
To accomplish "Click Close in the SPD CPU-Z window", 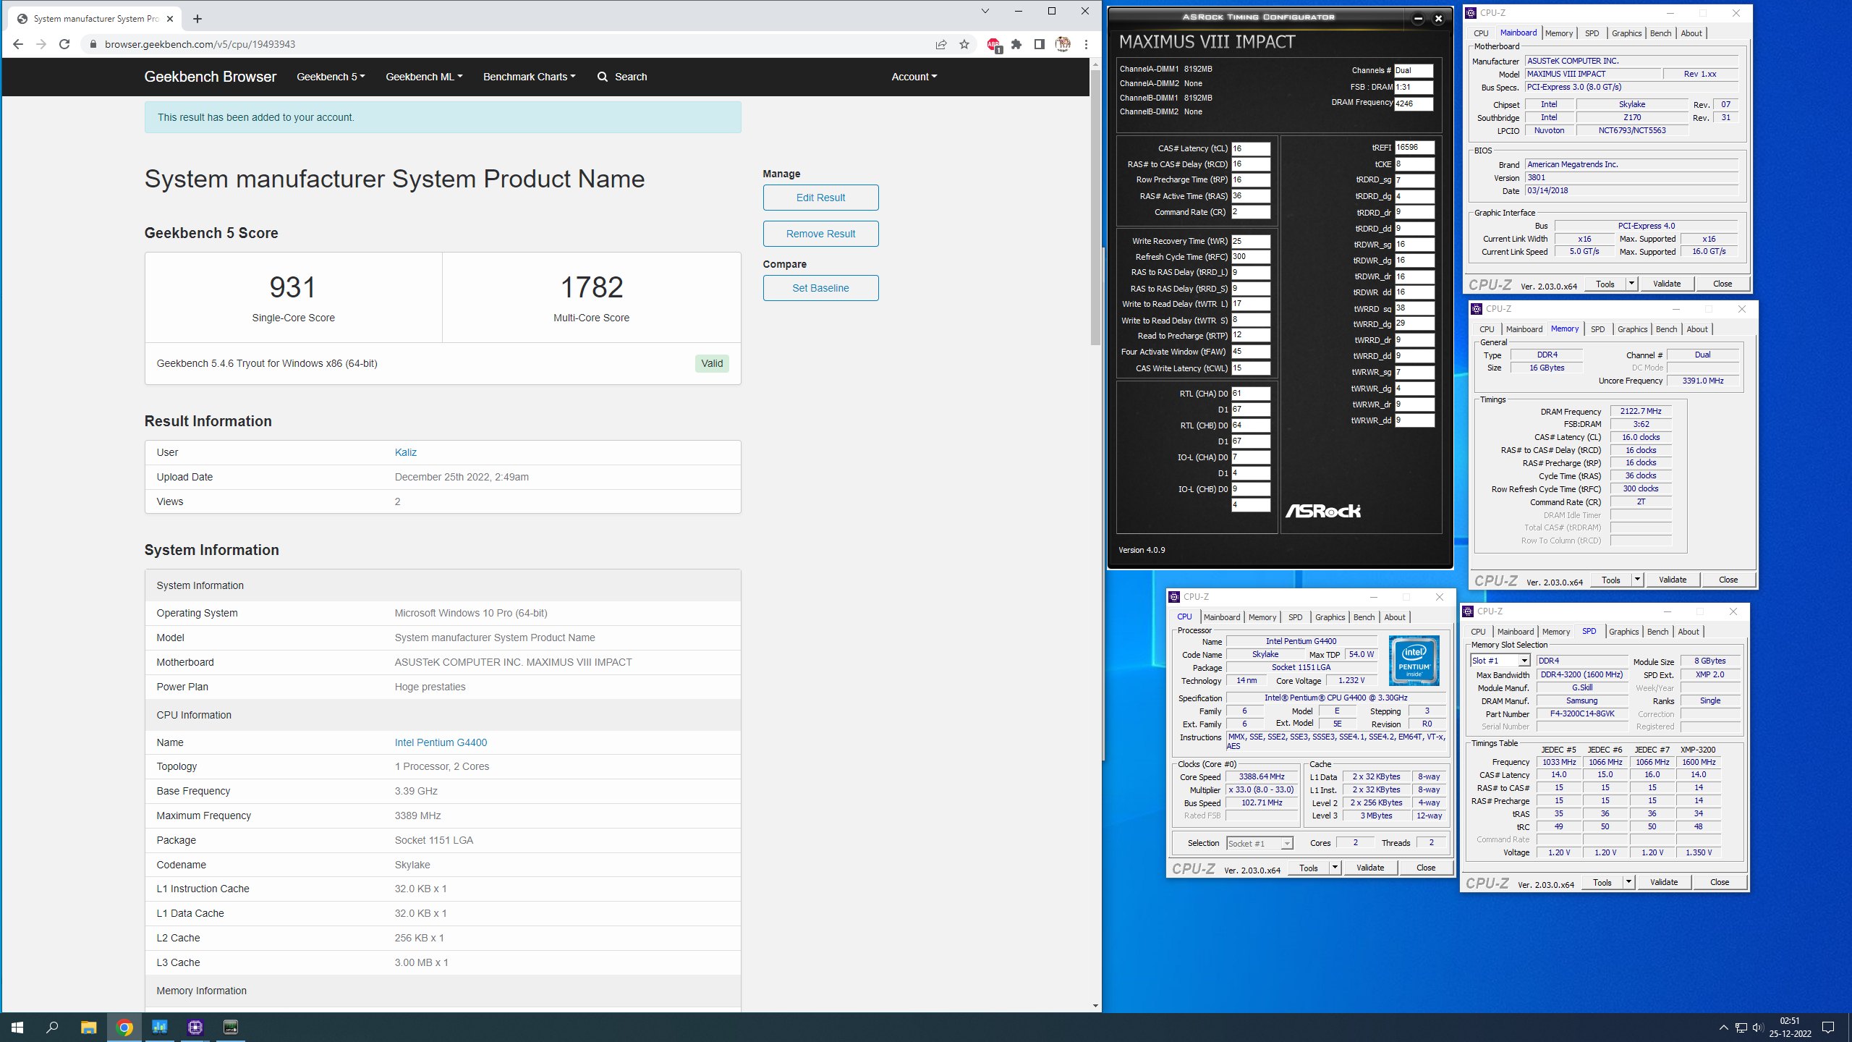I will 1720,882.
